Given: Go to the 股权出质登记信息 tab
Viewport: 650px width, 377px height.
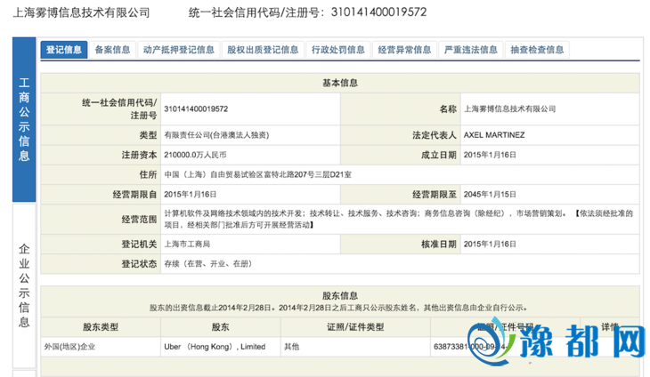Looking at the screenshot, I should coord(263,50).
